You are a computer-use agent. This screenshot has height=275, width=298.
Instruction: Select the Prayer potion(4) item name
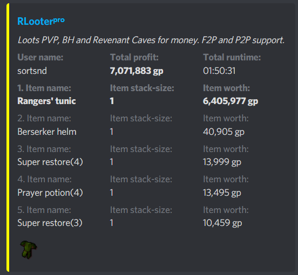(x=50, y=192)
